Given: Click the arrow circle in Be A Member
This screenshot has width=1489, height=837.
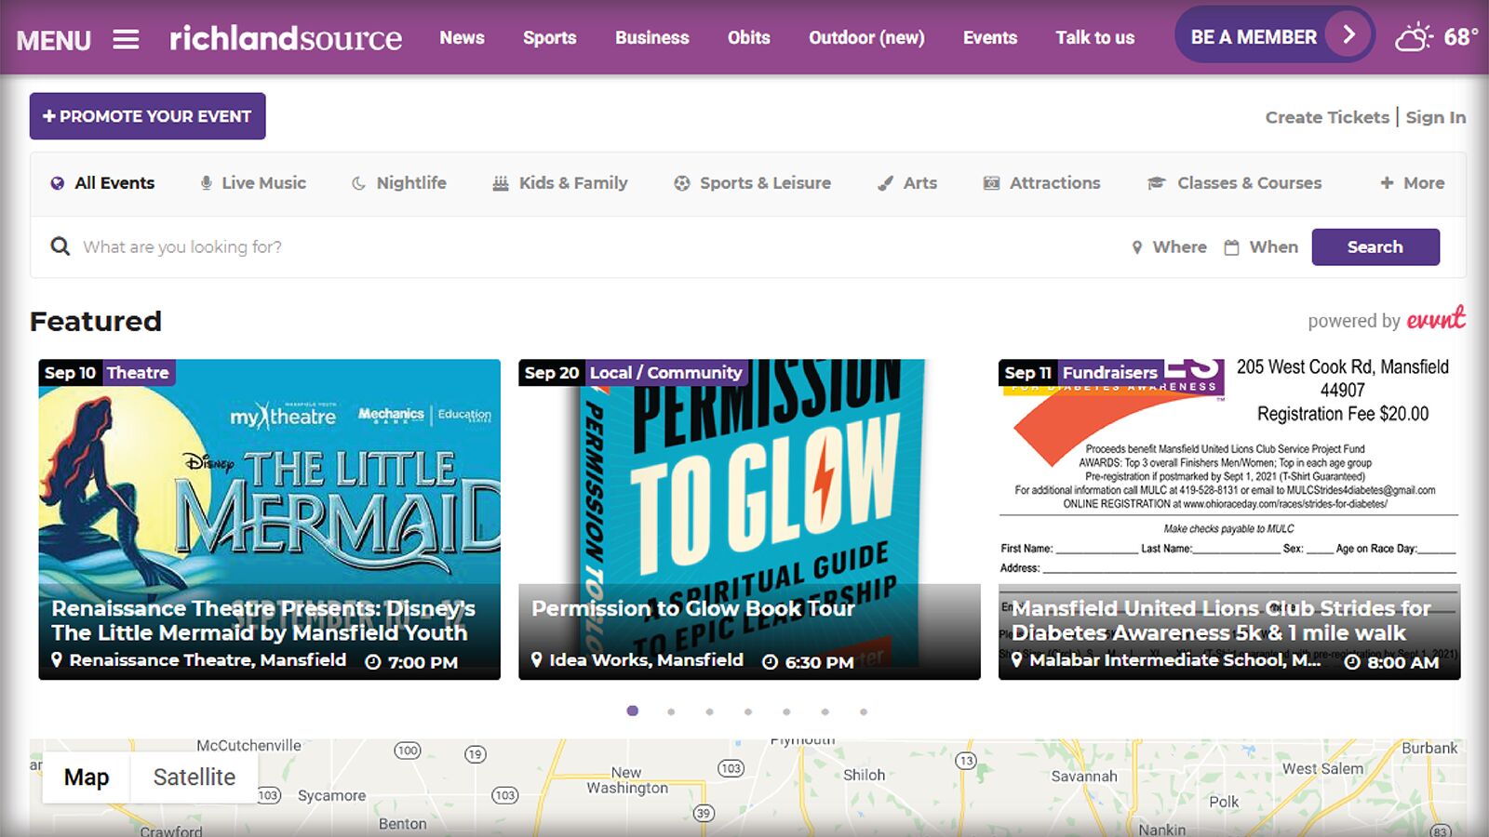Looking at the screenshot, I should 1348,35.
